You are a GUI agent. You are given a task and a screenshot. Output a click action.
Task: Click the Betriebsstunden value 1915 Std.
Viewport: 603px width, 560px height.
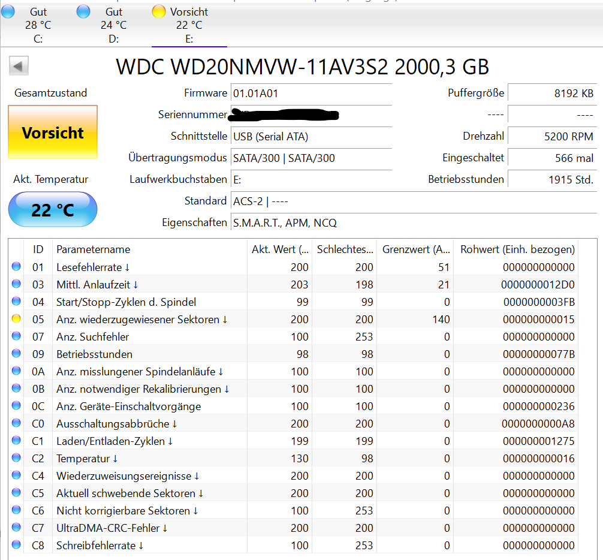[553, 180]
